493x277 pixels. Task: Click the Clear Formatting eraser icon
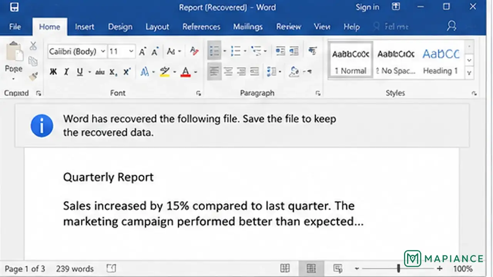194,51
